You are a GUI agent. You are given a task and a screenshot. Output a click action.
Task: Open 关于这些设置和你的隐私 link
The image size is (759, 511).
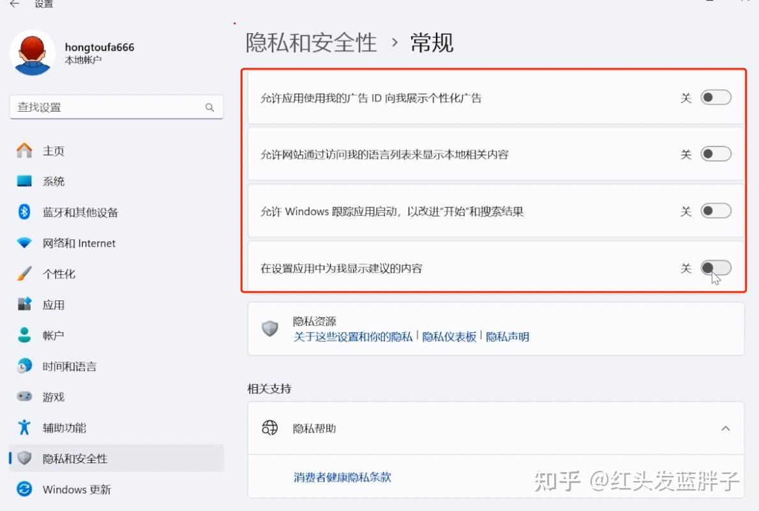point(353,337)
